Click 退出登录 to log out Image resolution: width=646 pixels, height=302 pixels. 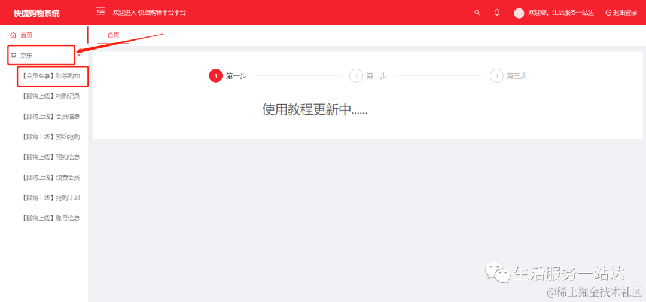[x=625, y=13]
